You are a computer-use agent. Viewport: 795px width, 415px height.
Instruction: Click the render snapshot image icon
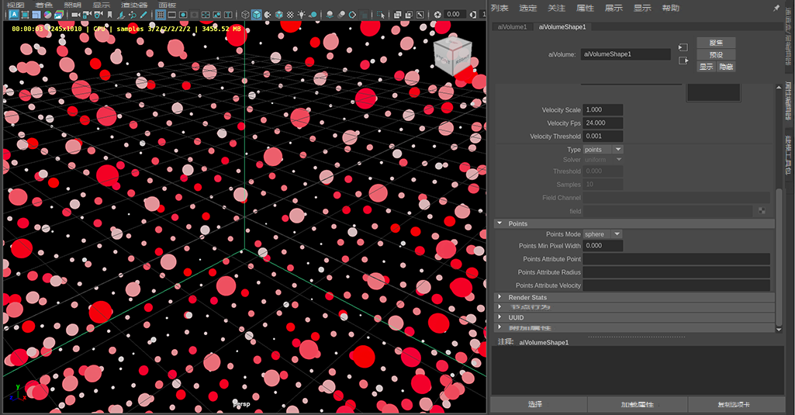(59, 15)
